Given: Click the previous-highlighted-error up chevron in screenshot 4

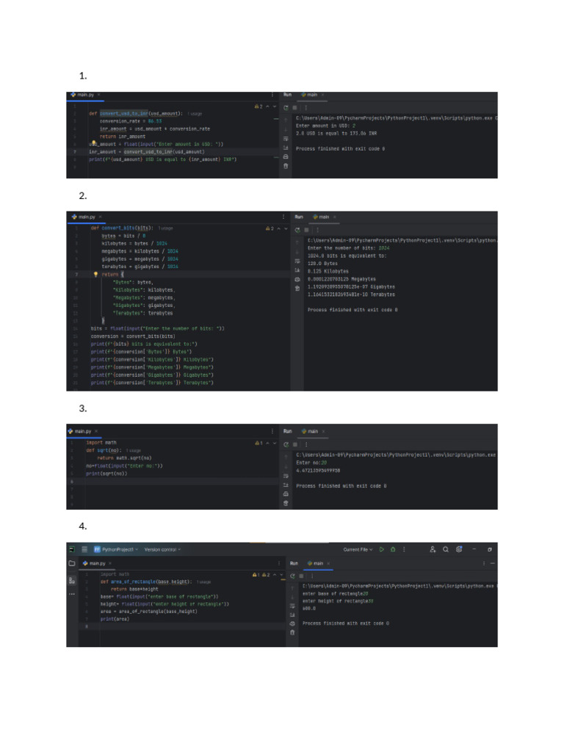Looking at the screenshot, I should click(275, 574).
